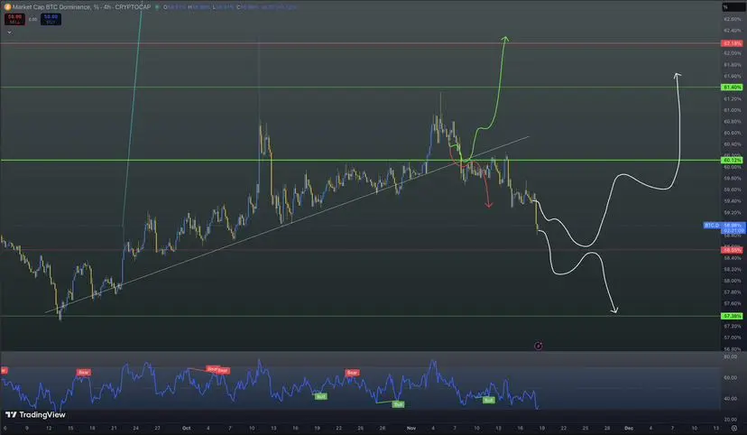Click the circular event marker above the time axis
Image resolution: width=747 pixels, height=435 pixels.
coord(538,346)
